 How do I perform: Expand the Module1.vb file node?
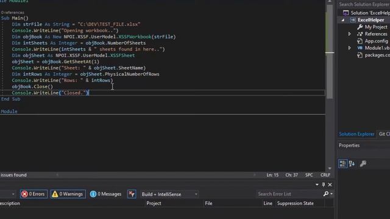[x=349, y=47]
